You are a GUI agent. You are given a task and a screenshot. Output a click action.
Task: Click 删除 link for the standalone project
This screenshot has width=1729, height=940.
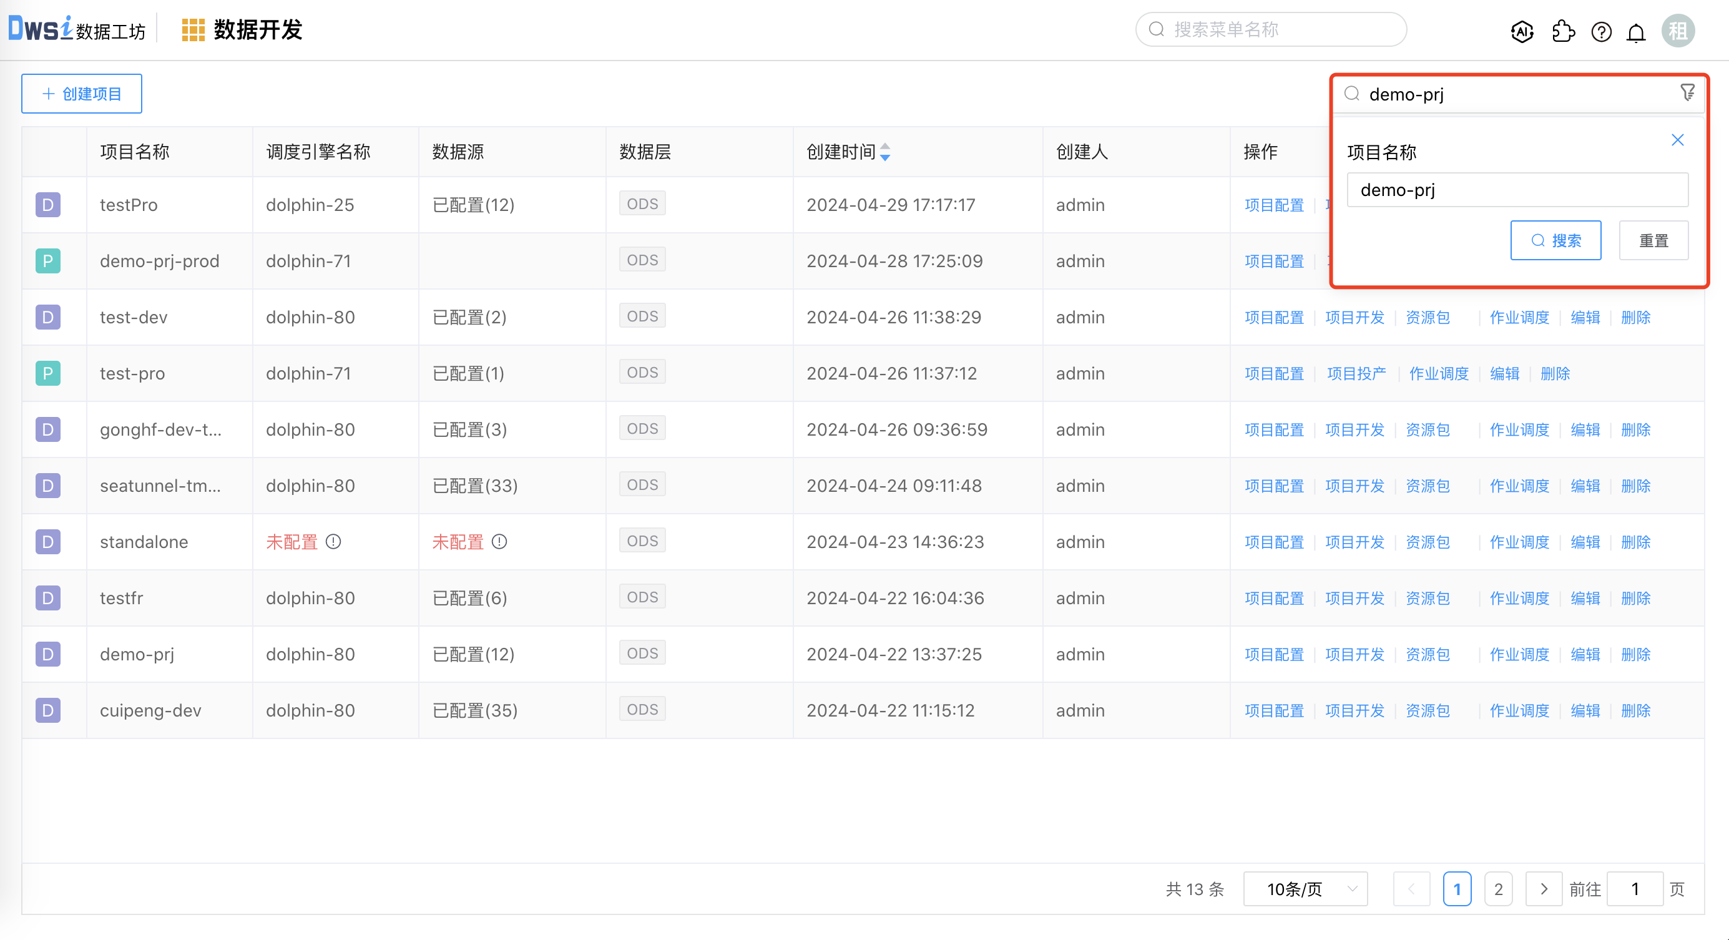[1636, 541]
